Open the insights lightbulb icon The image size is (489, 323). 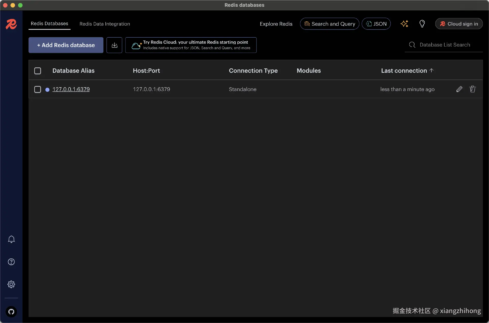(422, 24)
